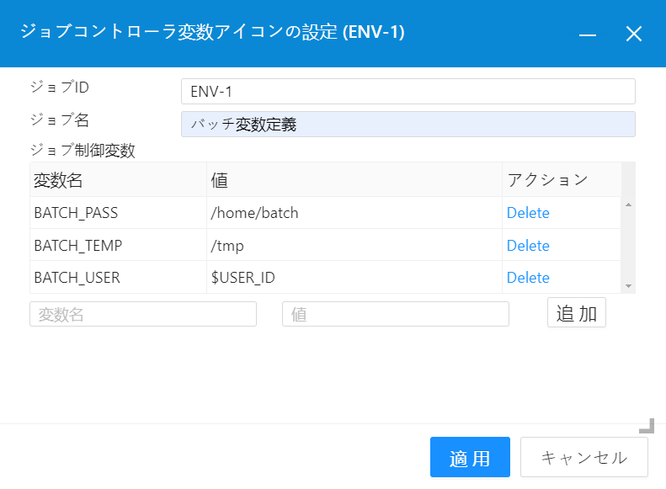Apply settings with the 適用 button
Image resolution: width=666 pixels, height=489 pixels.
470,458
